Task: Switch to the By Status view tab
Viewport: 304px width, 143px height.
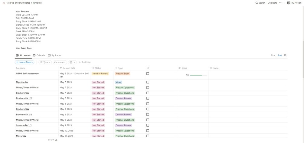Action: tap(54, 55)
